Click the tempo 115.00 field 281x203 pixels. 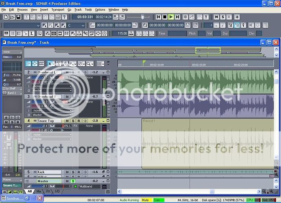pos(120,33)
